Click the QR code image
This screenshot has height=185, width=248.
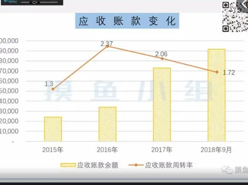pyautogui.click(x=235, y=17)
